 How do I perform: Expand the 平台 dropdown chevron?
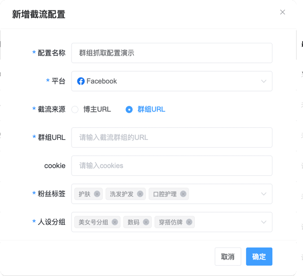pyautogui.click(x=264, y=81)
